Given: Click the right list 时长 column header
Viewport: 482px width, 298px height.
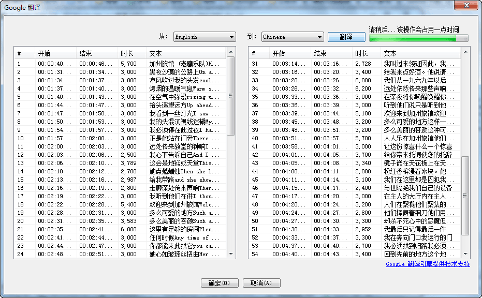Looking at the screenshot, I should click(x=366, y=53).
